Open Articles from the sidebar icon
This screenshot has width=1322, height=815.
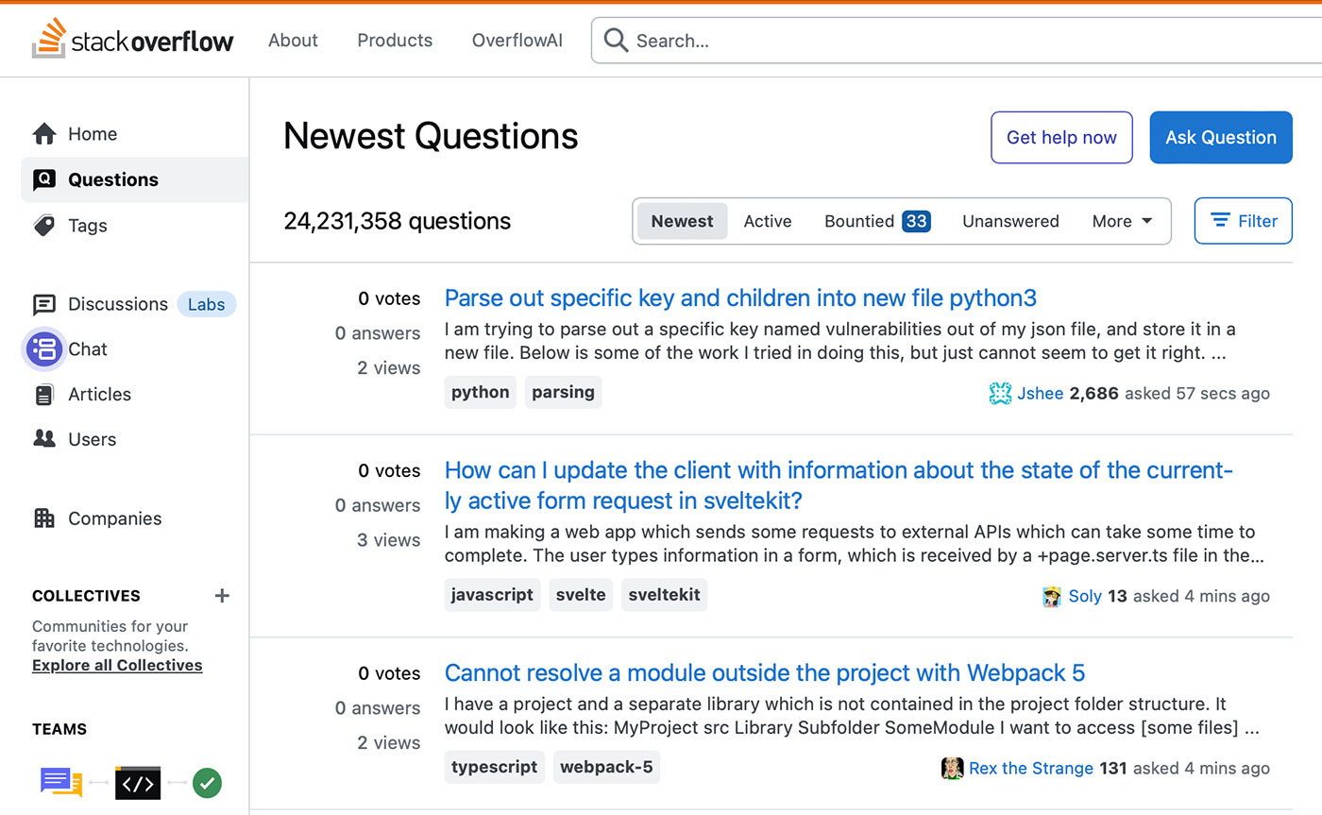click(x=43, y=394)
